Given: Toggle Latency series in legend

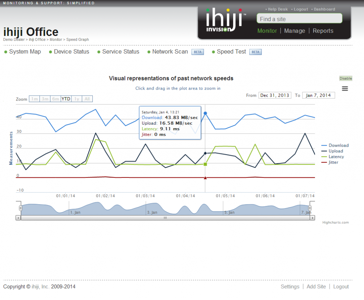Looking at the screenshot, I should pos(333,157).
